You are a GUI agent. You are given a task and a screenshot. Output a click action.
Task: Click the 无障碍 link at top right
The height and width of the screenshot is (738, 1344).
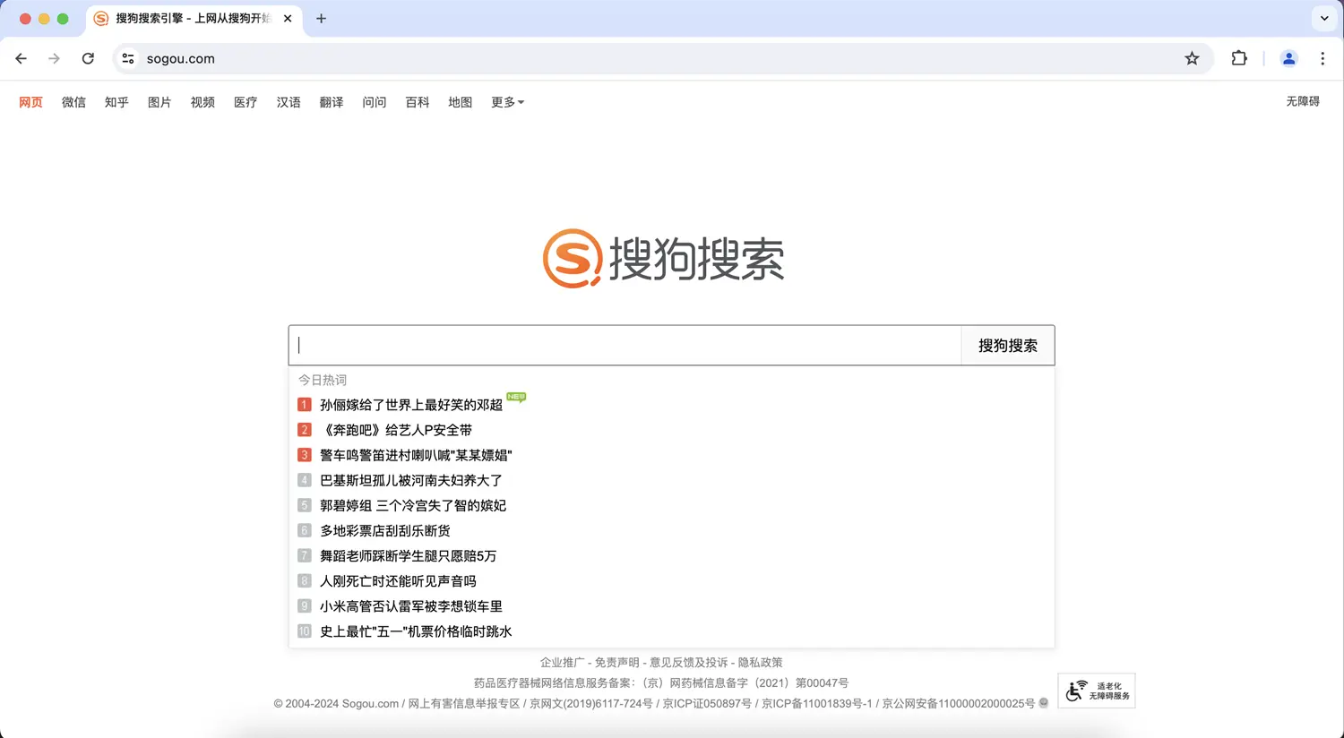1303,101
